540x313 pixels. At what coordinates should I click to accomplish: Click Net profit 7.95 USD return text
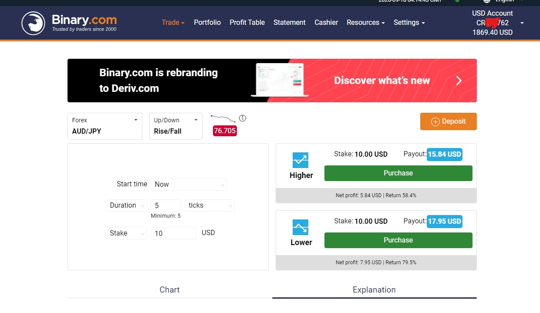[x=376, y=263]
